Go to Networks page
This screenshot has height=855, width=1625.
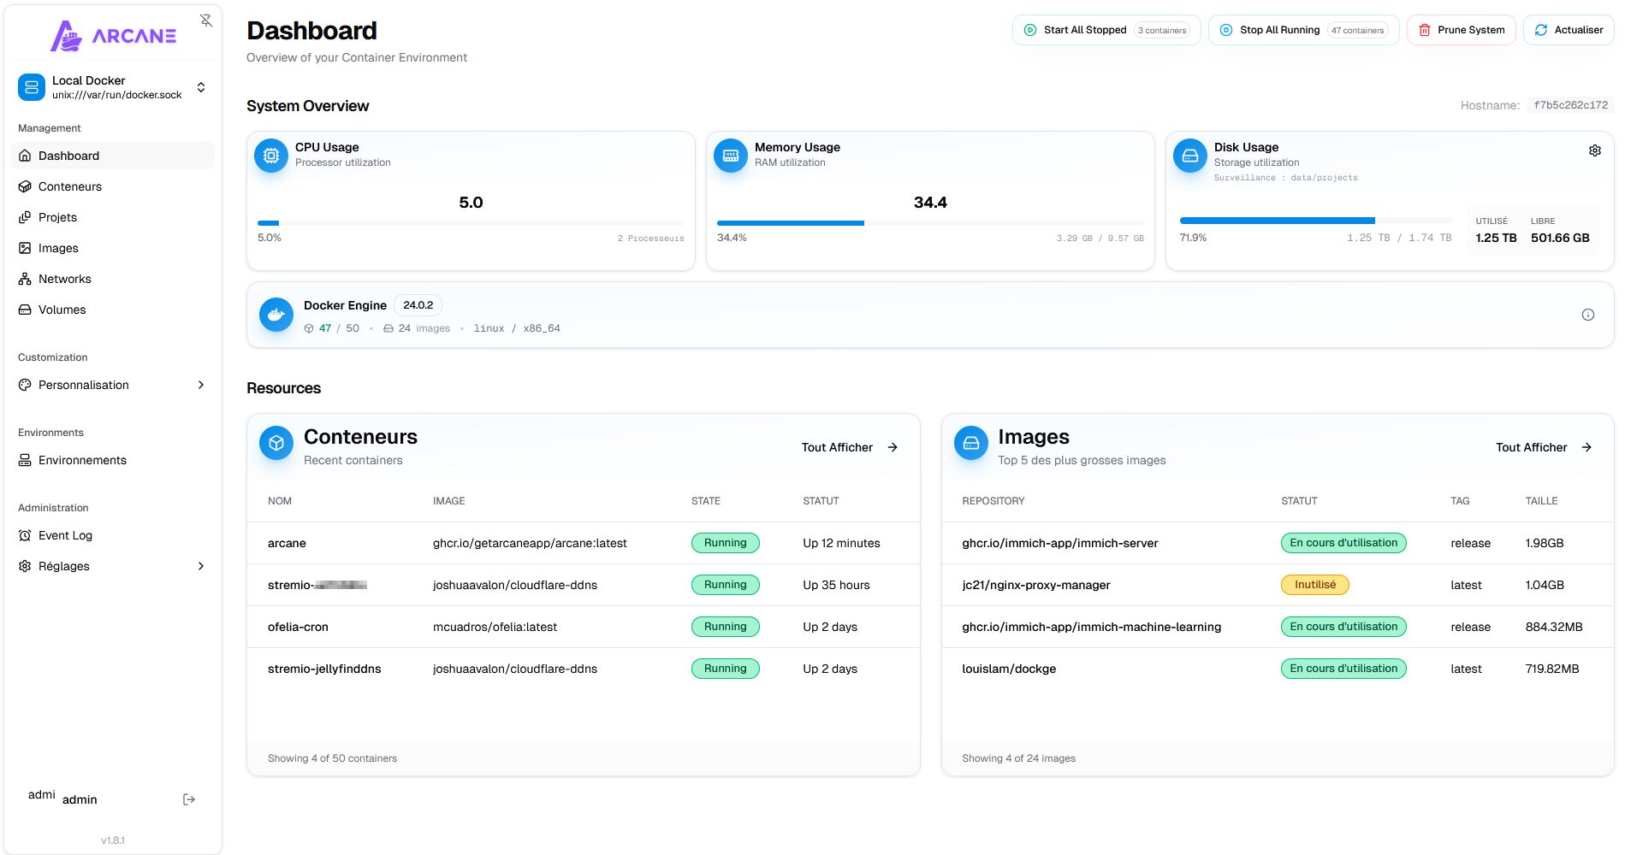[x=65, y=279]
